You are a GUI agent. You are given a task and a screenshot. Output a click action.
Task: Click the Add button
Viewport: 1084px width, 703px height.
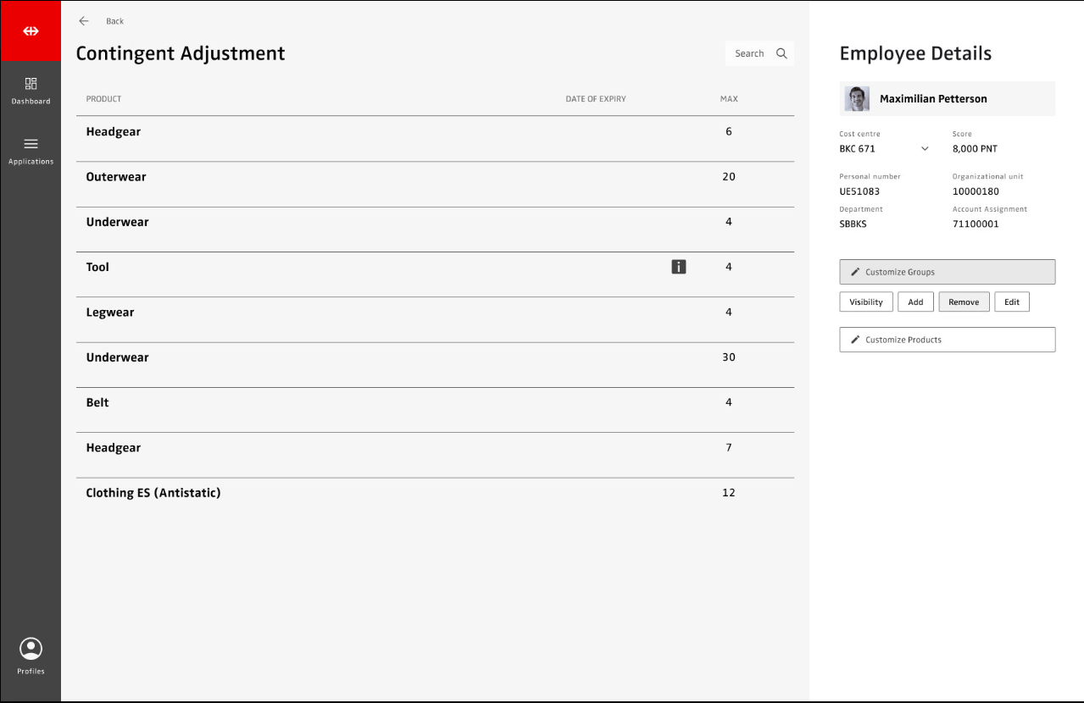tap(915, 302)
